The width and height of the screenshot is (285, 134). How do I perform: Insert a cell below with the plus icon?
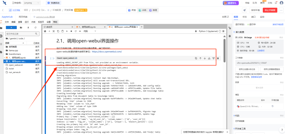[49, 31]
